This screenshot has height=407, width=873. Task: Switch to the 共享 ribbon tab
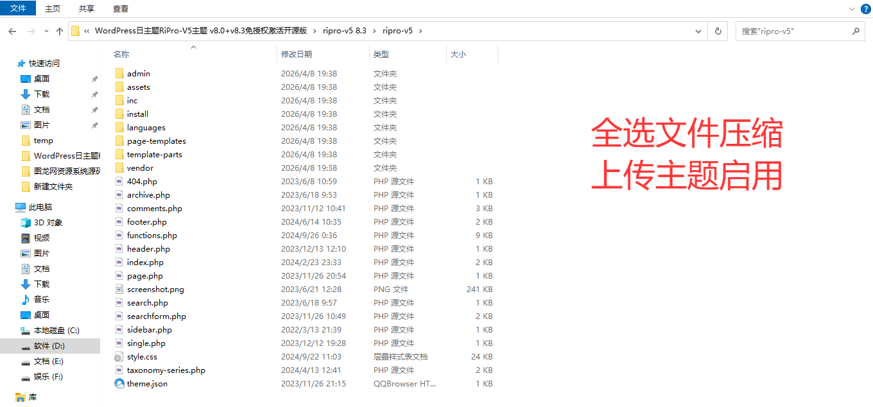[x=87, y=8]
